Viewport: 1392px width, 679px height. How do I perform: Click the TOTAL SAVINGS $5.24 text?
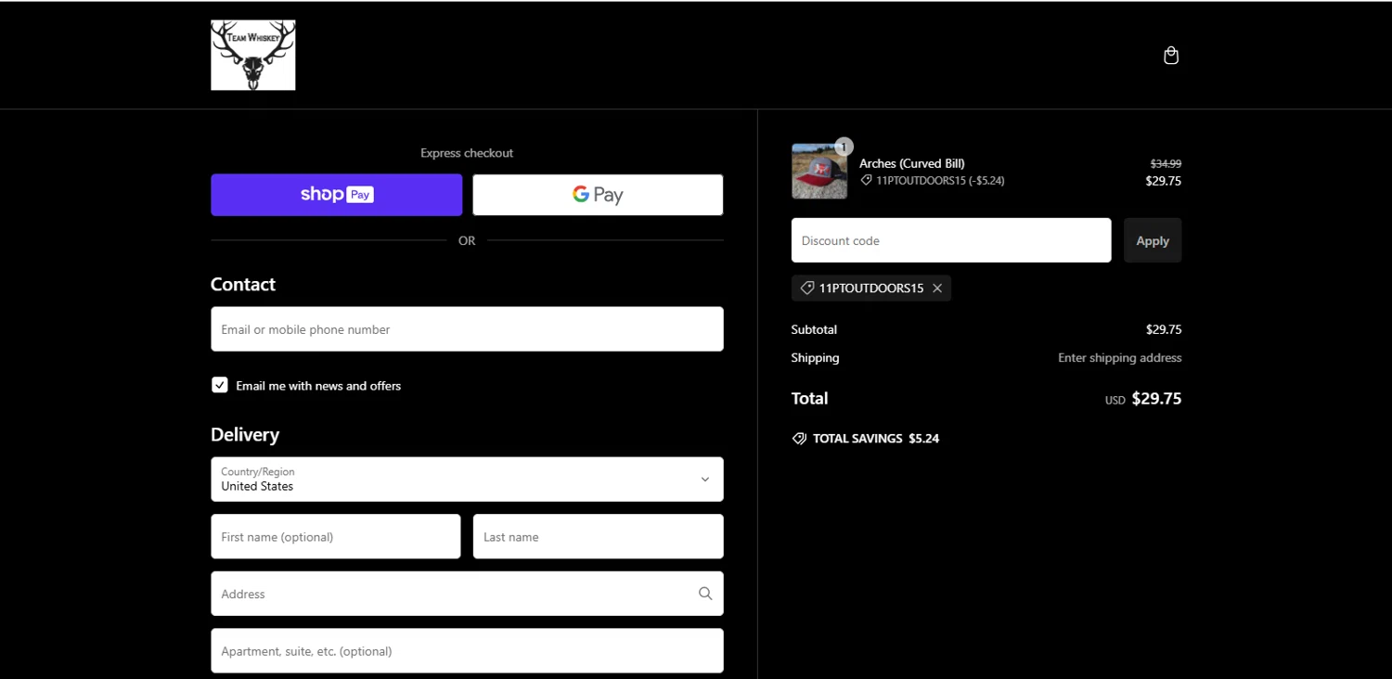pyautogui.click(x=876, y=439)
